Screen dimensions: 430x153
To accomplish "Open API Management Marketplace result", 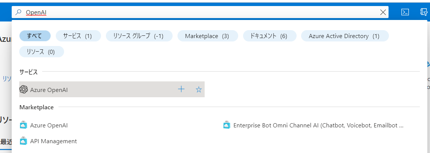I will pyautogui.click(x=54, y=141).
